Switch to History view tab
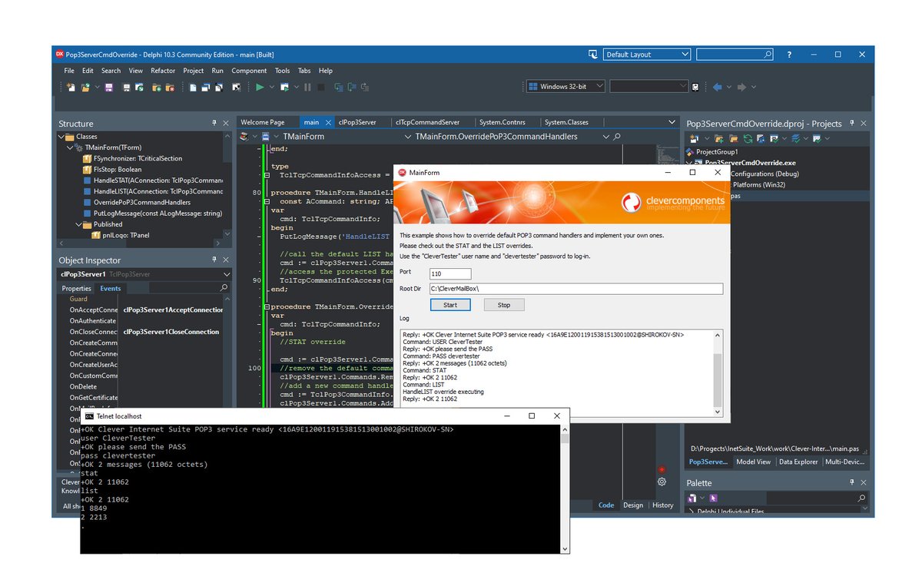922x576 pixels. (662, 505)
